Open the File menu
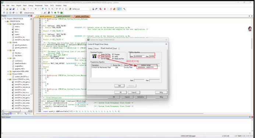Screen dimensions: 255x138 tap(3, 6)
